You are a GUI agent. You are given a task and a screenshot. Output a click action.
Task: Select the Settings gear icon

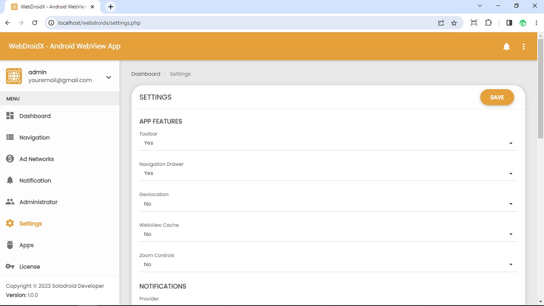pos(10,223)
